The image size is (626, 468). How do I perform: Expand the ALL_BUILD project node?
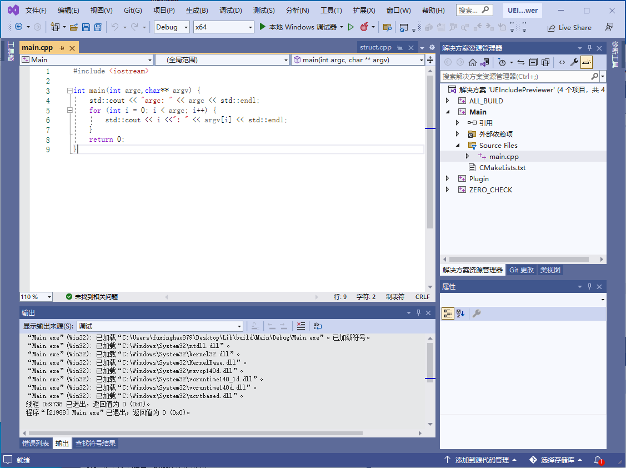tap(448, 101)
